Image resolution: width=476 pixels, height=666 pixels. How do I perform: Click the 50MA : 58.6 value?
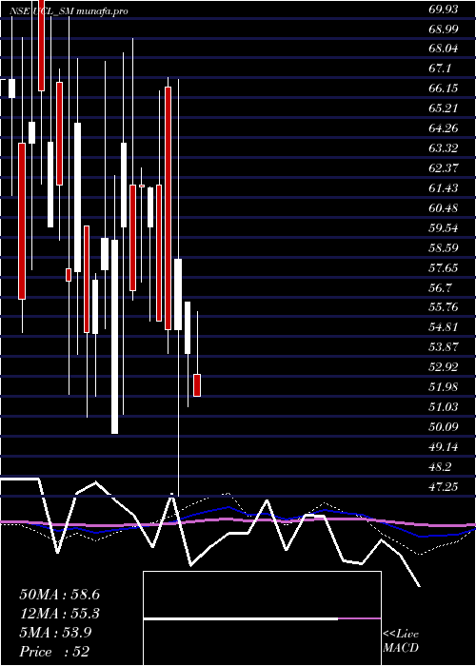59,595
